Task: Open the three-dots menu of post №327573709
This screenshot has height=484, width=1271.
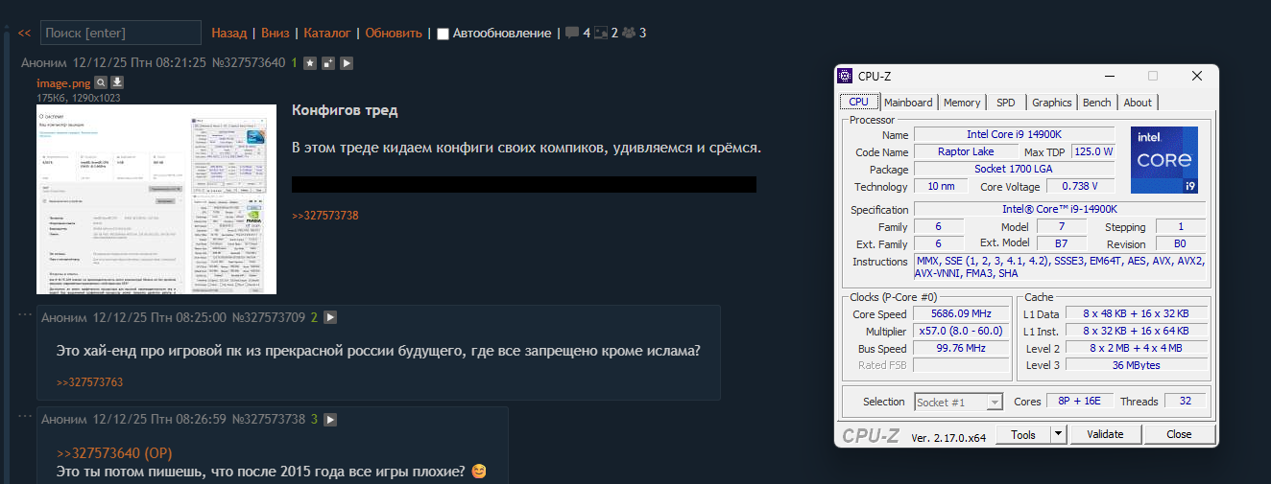Action: [x=26, y=314]
